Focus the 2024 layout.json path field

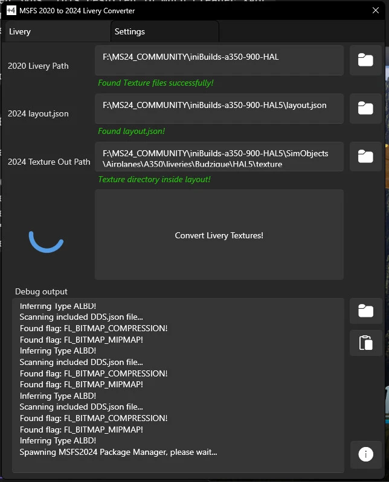point(219,109)
